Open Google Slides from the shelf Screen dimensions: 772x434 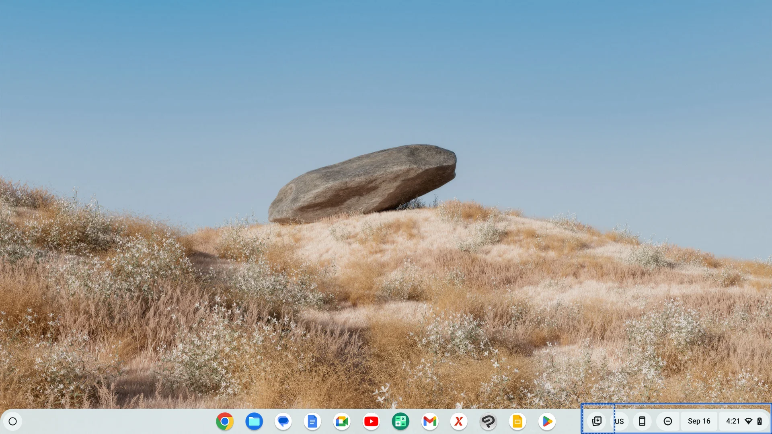517,421
